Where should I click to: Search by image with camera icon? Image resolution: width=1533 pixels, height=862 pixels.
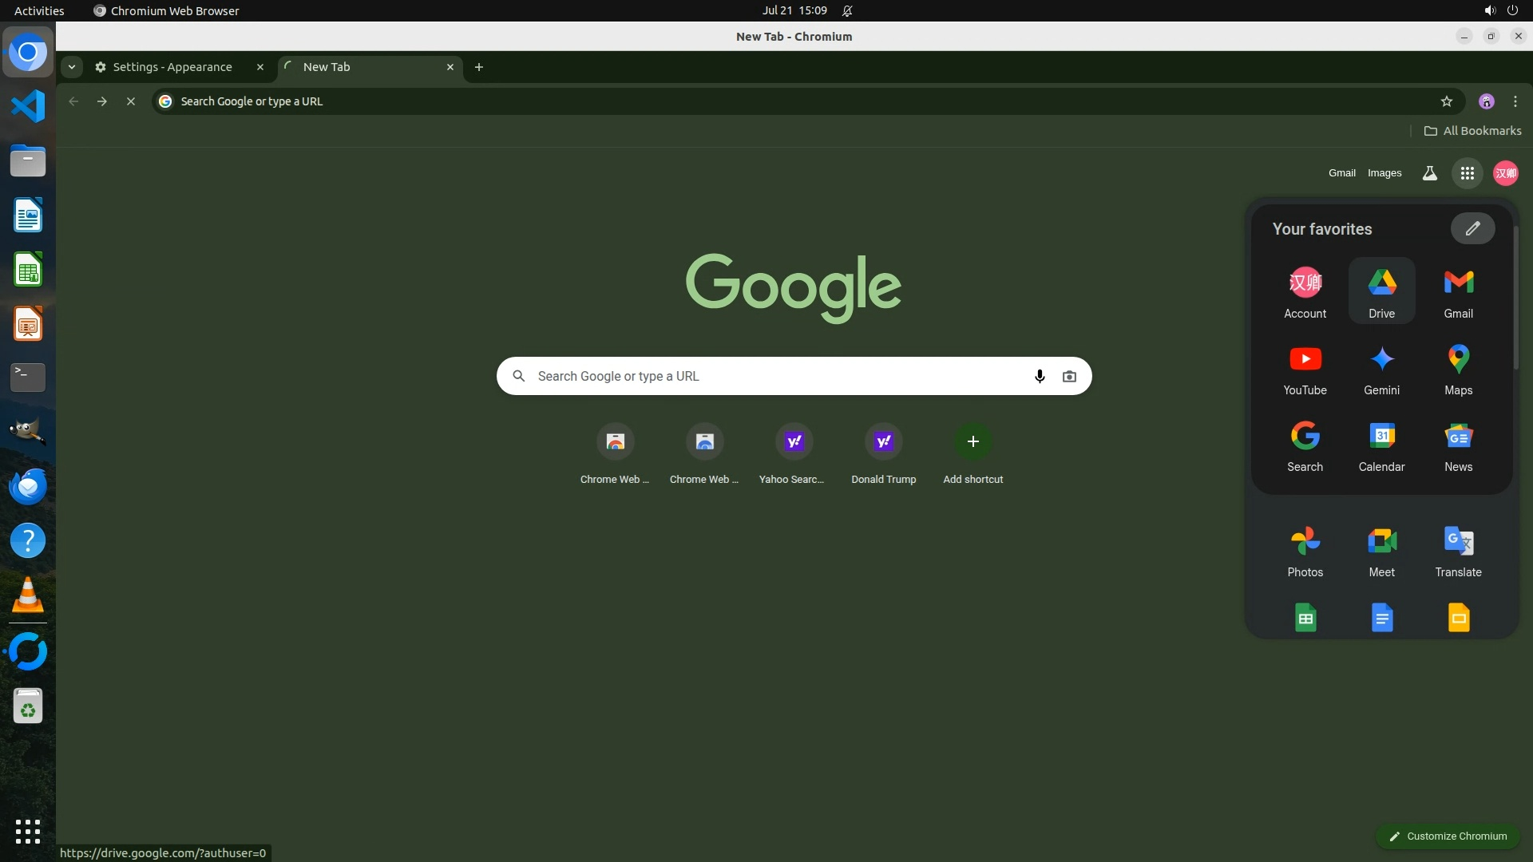point(1069,376)
